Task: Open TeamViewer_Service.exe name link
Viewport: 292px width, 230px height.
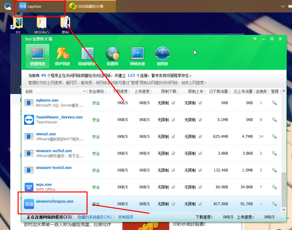Action: coord(59,117)
